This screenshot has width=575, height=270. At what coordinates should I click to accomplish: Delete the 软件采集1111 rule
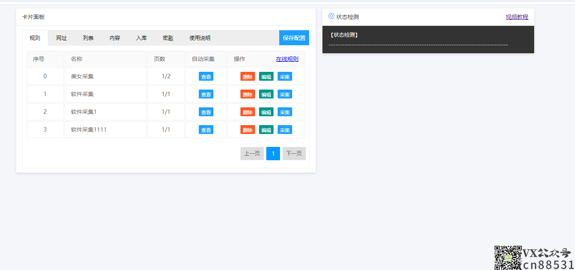pos(247,130)
